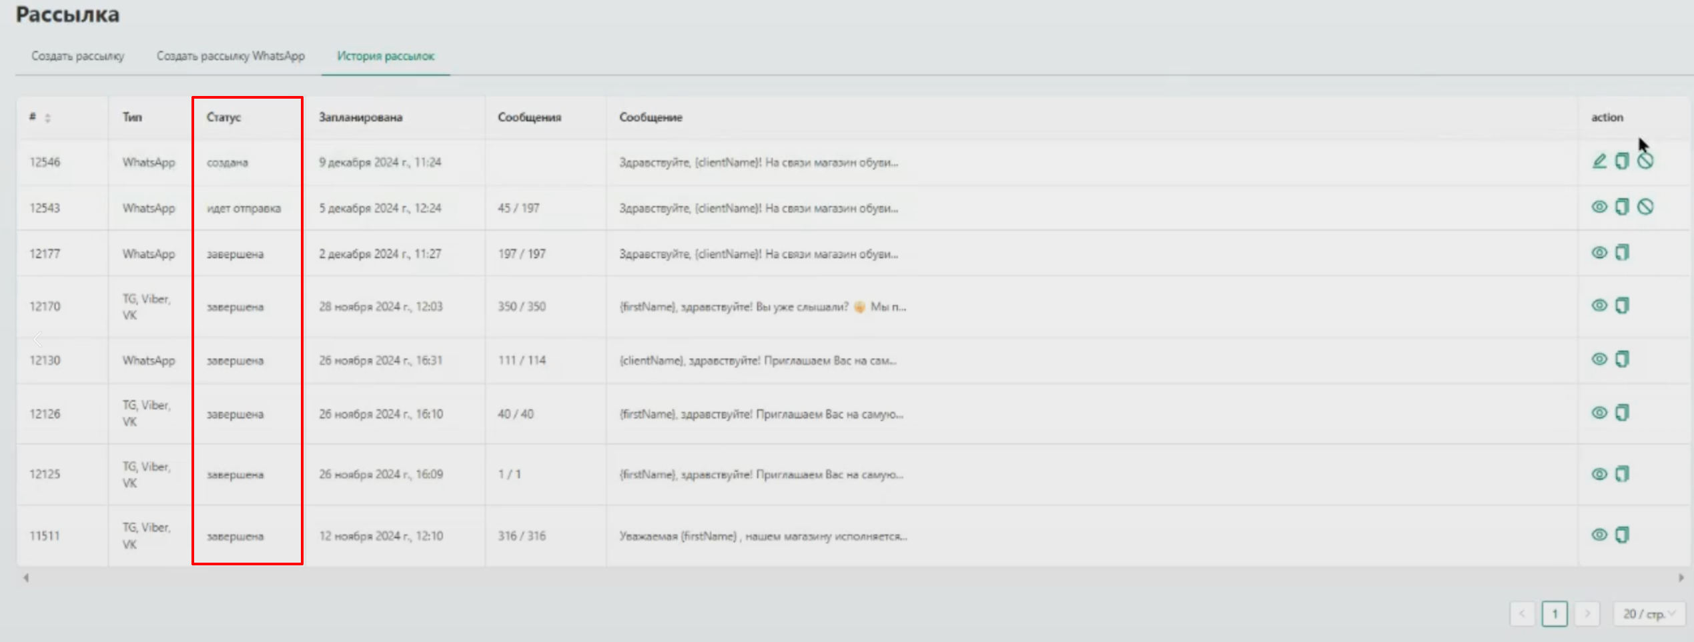Go to next page arrow in pagination
The height and width of the screenshot is (642, 1694).
[x=1587, y=614]
